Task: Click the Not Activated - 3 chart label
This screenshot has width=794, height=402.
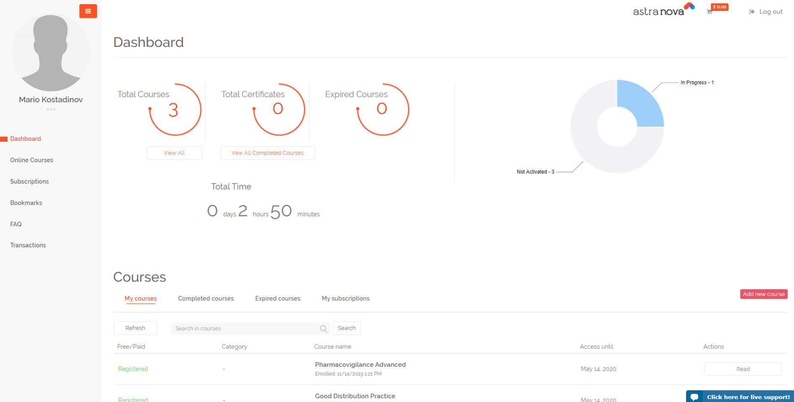Action: point(535,172)
